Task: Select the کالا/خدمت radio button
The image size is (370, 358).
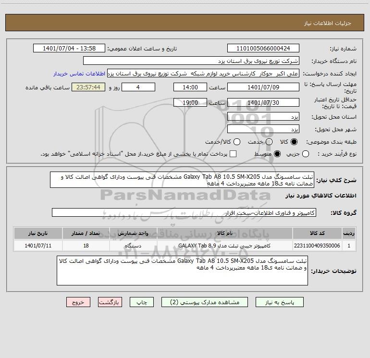Action: click(237, 142)
